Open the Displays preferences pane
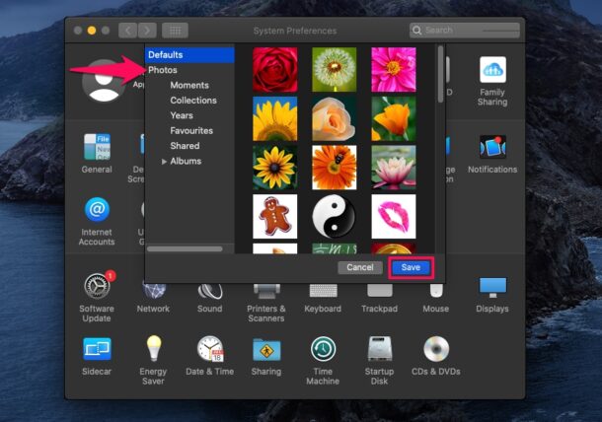Screen dimensions: 602x422 [492, 287]
